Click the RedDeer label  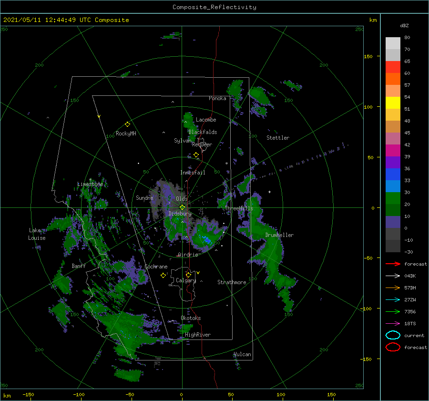202,144
